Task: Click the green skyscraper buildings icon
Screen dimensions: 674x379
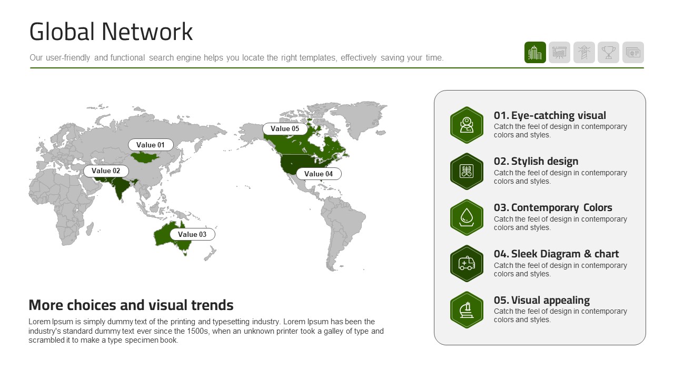Action: (x=535, y=53)
